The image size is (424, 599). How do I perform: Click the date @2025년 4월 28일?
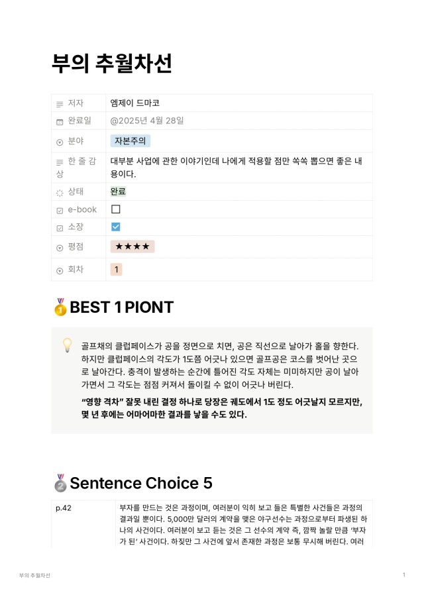[x=147, y=121]
